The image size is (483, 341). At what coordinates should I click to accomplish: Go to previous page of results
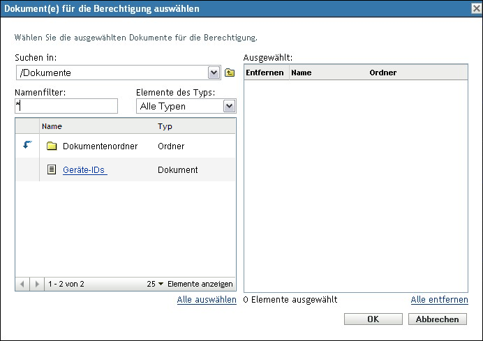[x=22, y=285]
